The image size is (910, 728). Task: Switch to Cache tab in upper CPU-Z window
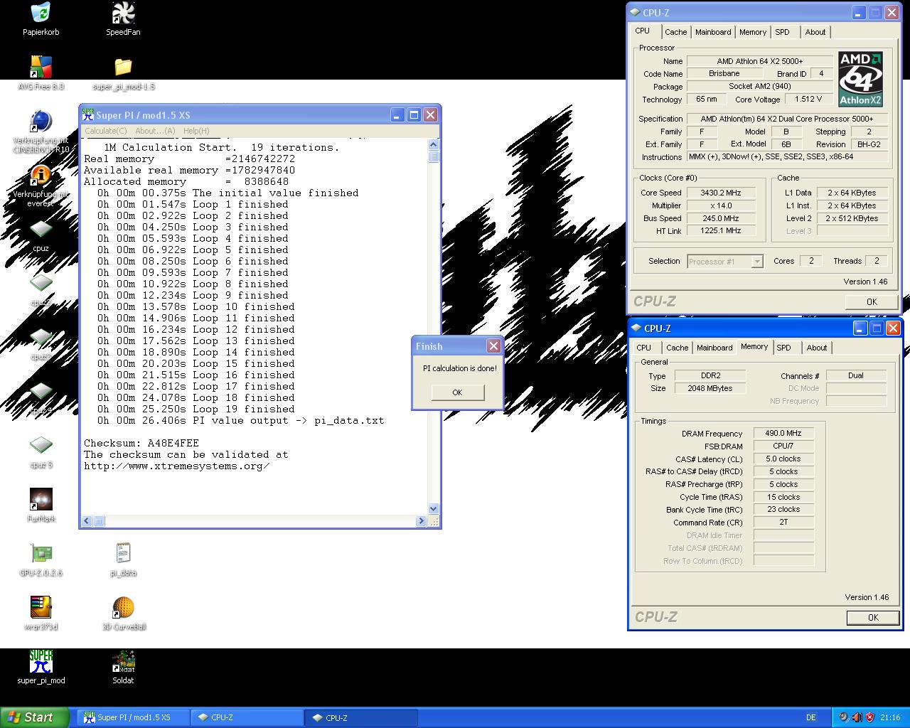coord(675,32)
